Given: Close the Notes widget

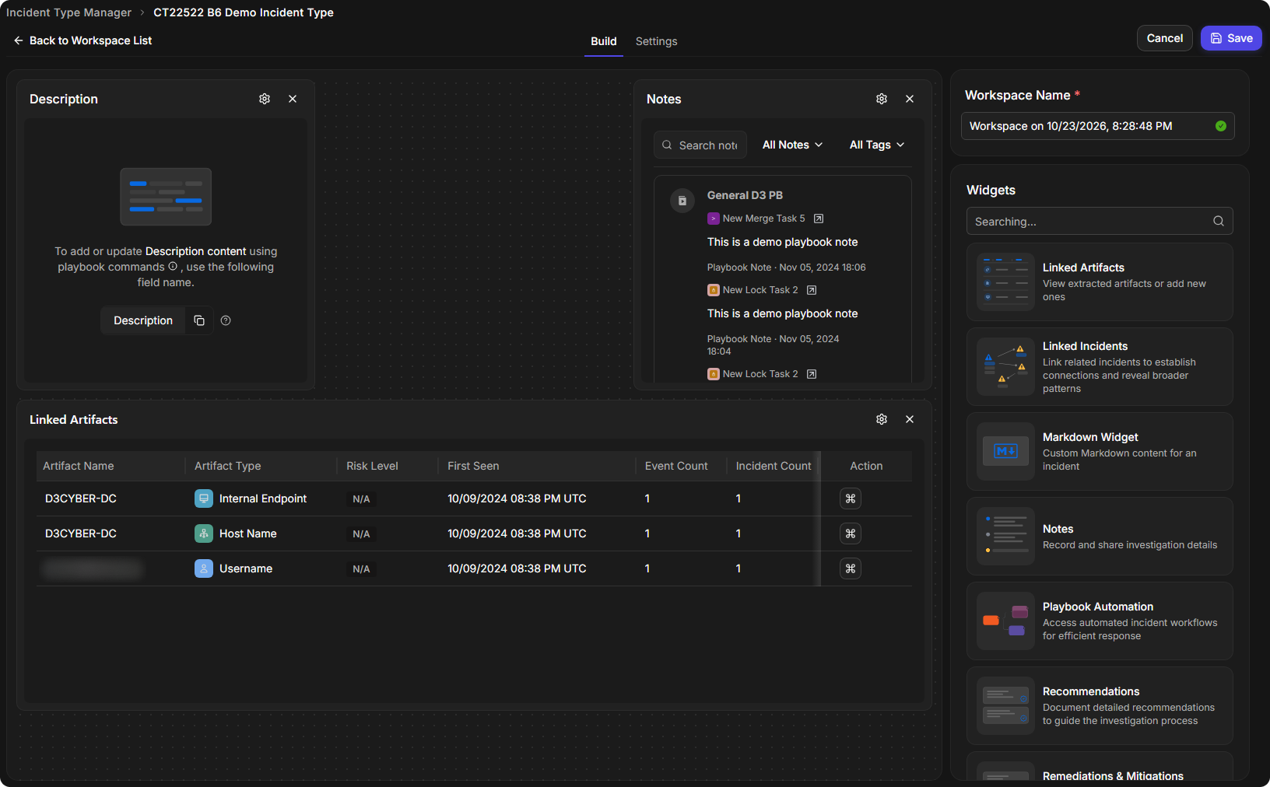Looking at the screenshot, I should click(x=910, y=99).
